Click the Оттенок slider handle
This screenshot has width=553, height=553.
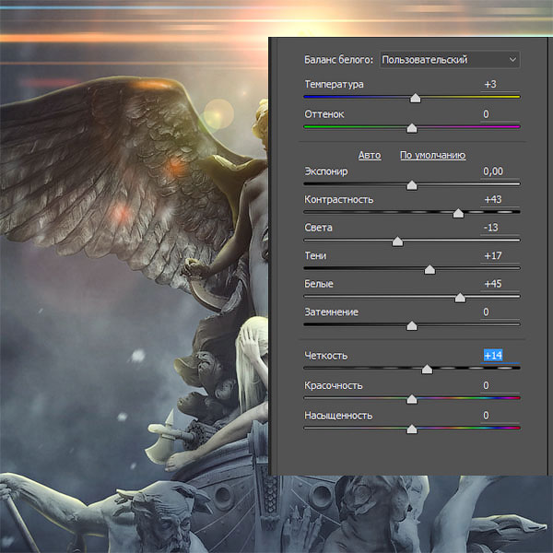(x=412, y=128)
